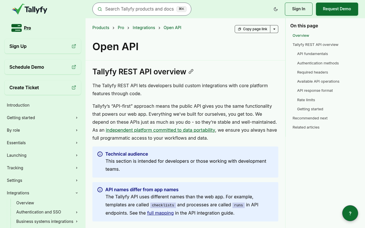The height and width of the screenshot is (228, 365).
Task: Open independent platform data portability link
Action: pyautogui.click(x=161, y=130)
